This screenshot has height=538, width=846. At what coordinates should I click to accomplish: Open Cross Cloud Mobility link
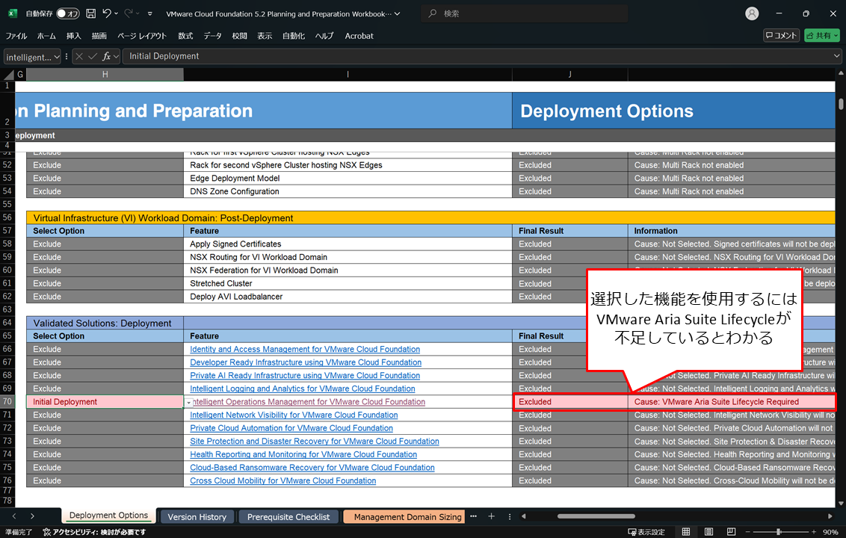point(282,480)
